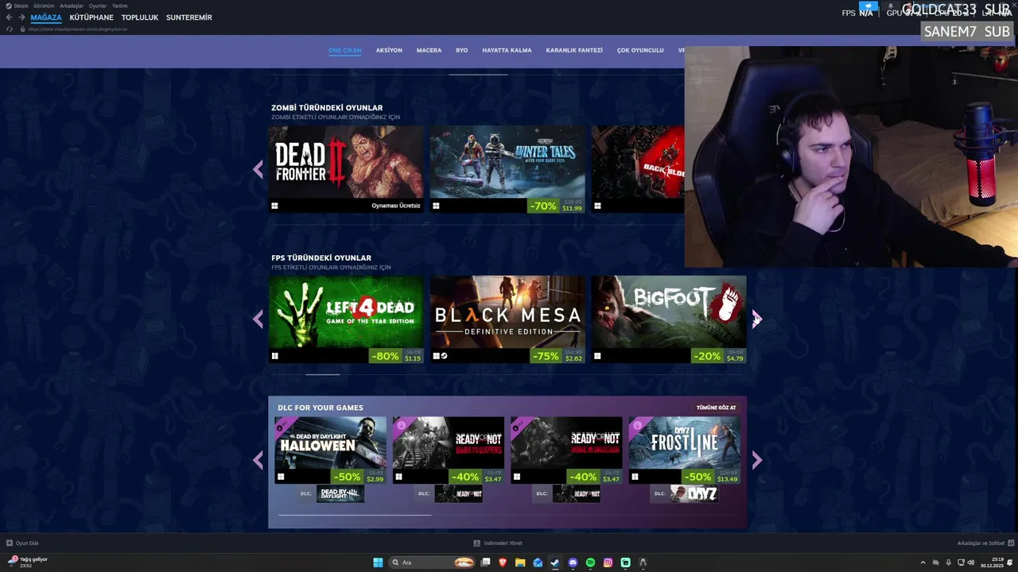Open File Explorer from the taskbar
The width and height of the screenshot is (1018, 572).
click(520, 562)
